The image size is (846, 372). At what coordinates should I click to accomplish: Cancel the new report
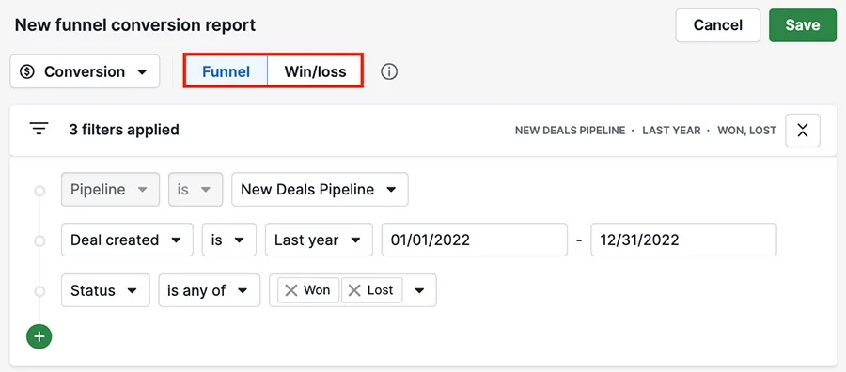[717, 24]
